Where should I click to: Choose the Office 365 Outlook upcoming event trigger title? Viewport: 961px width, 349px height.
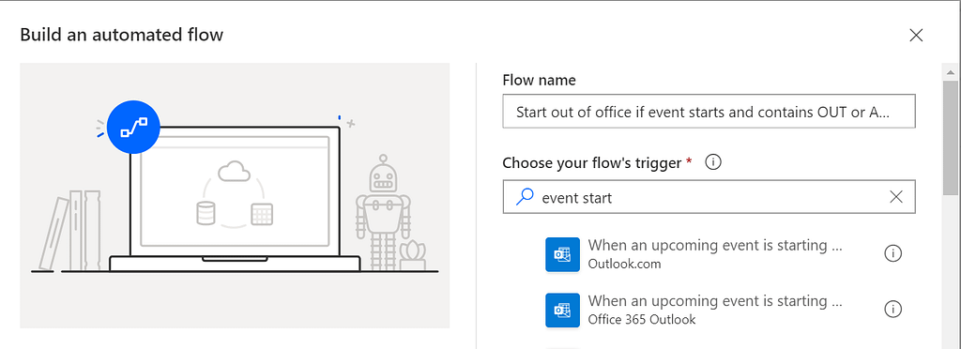(715, 301)
